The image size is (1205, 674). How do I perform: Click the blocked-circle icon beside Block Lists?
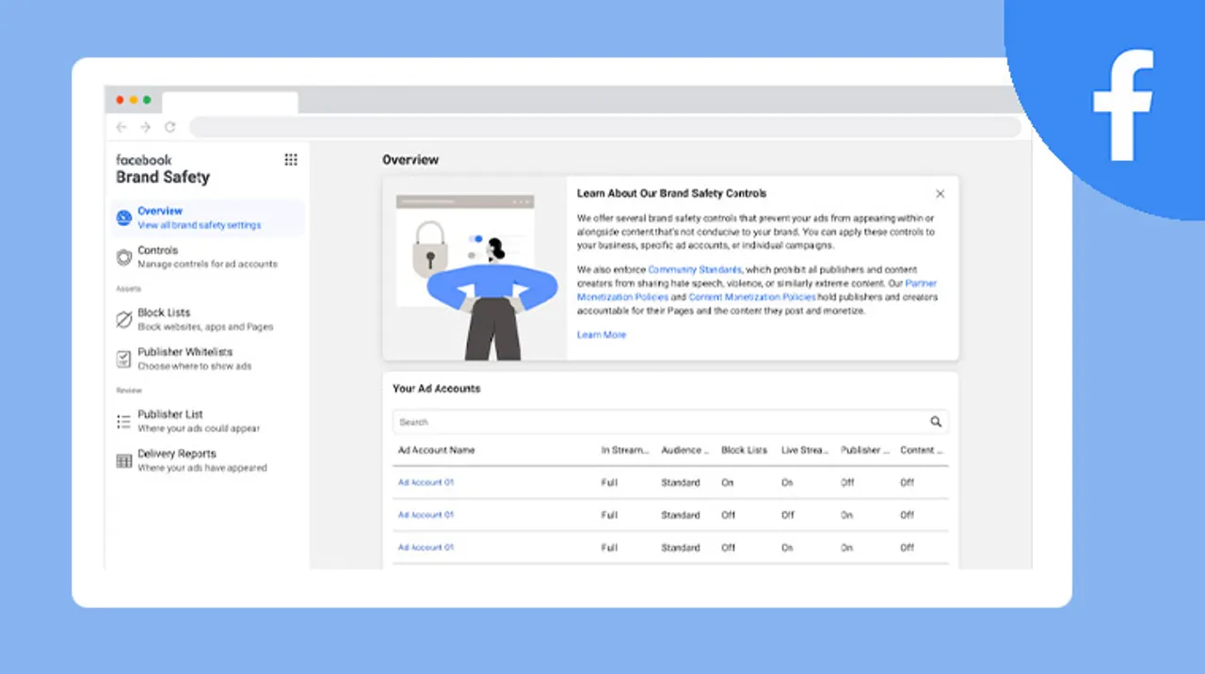pos(124,320)
